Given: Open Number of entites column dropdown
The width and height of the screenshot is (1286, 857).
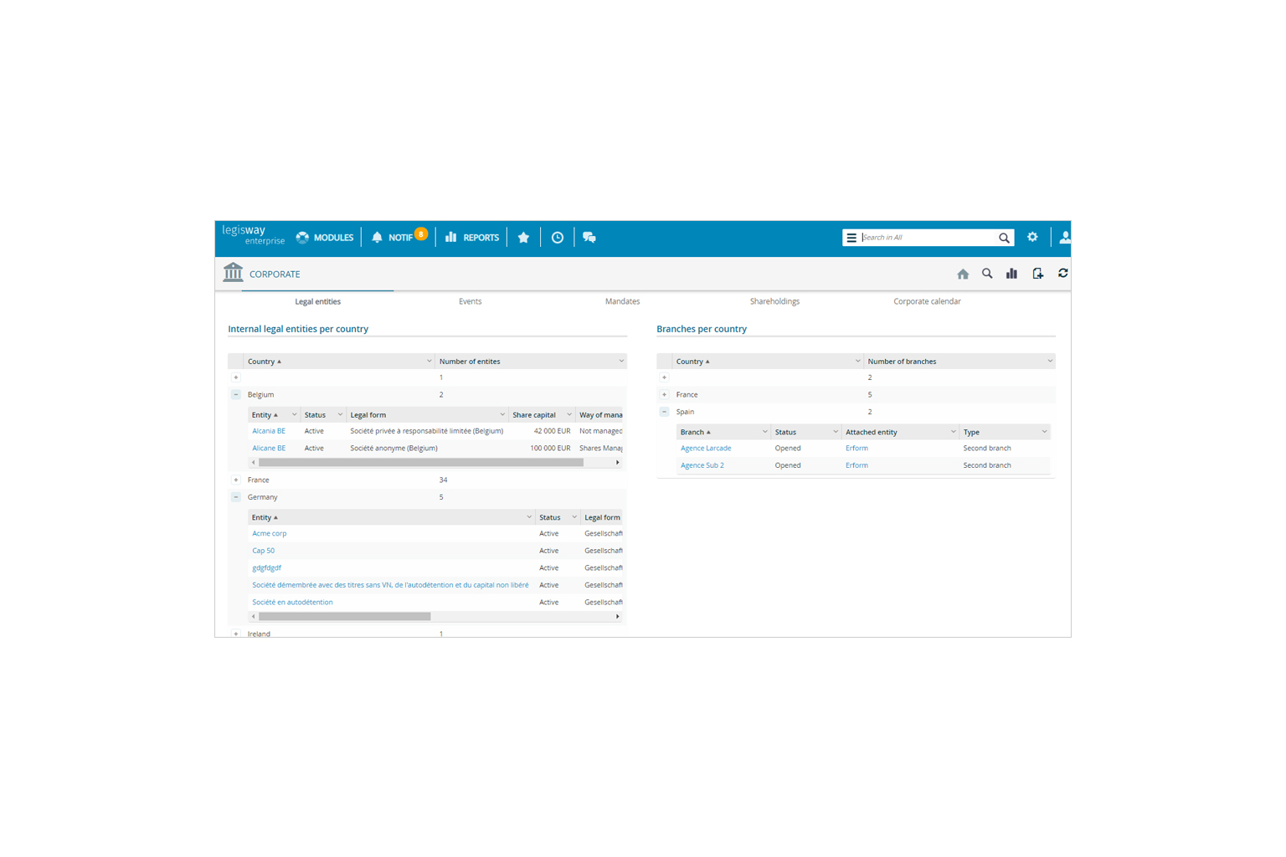Looking at the screenshot, I should coord(620,362).
